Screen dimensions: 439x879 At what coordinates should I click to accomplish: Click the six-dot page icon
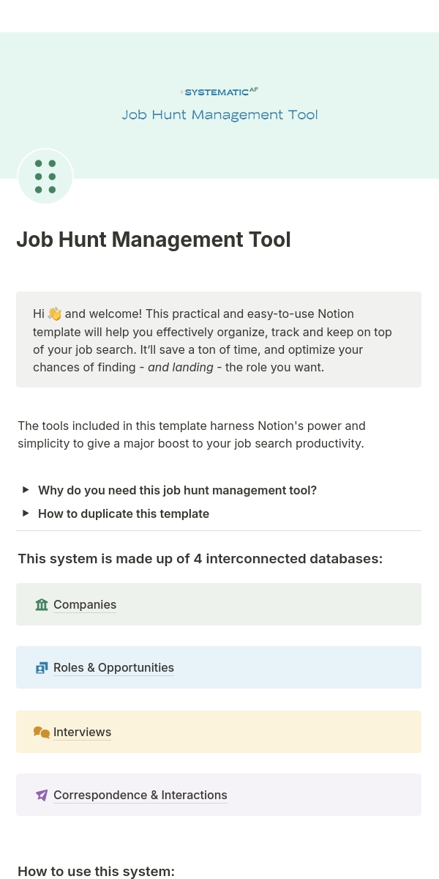pos(45,177)
